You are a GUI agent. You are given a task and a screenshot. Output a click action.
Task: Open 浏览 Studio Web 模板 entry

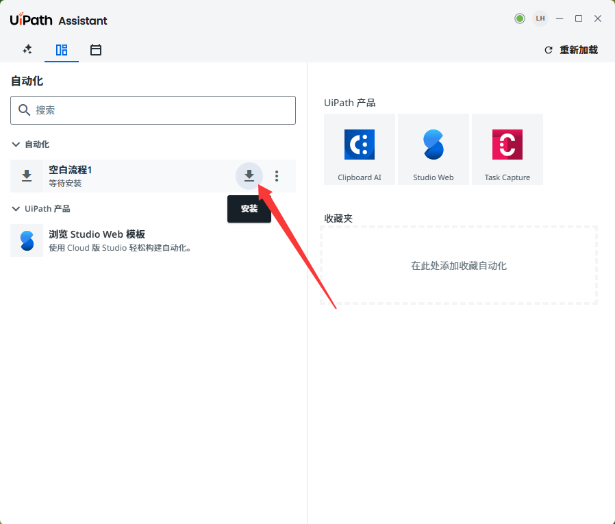pyautogui.click(x=97, y=234)
